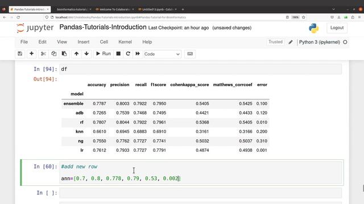Viewport: 364px width, 204px height.
Task: Copy selected cells icon
Action: pyautogui.click(x=53, y=54)
